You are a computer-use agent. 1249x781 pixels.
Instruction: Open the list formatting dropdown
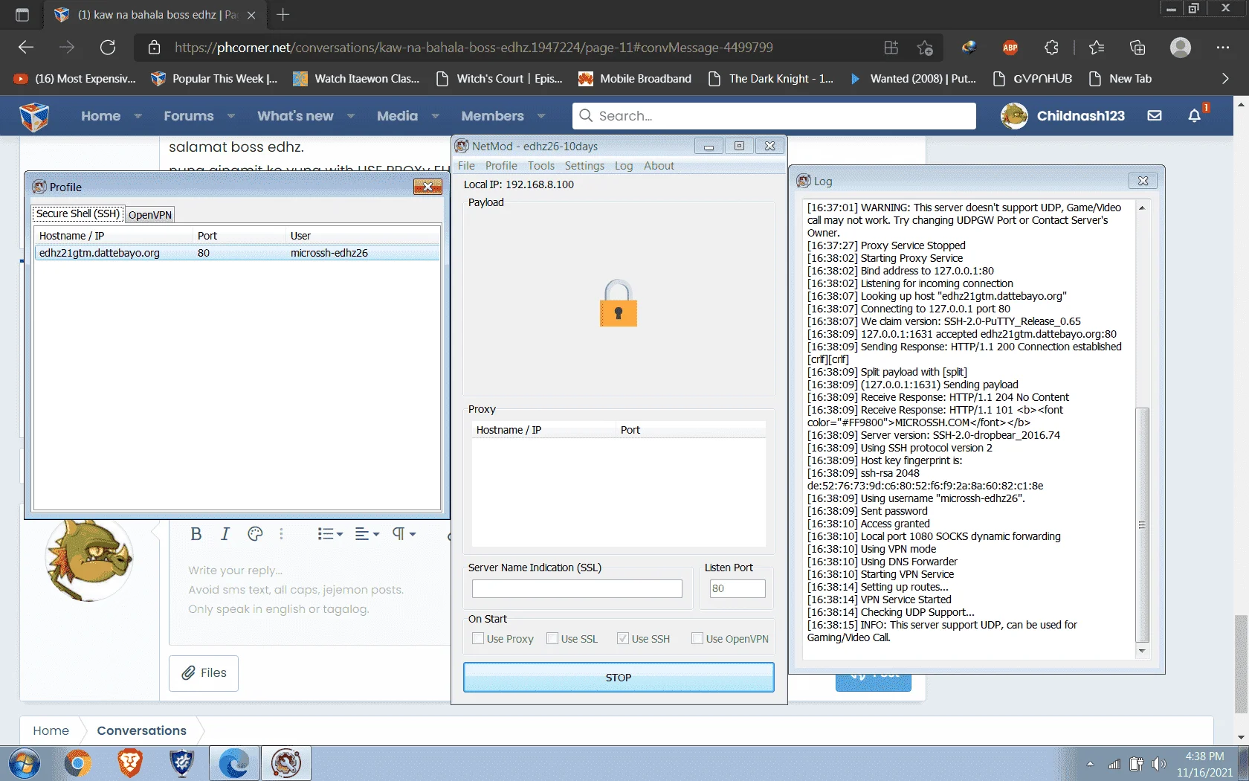(330, 534)
